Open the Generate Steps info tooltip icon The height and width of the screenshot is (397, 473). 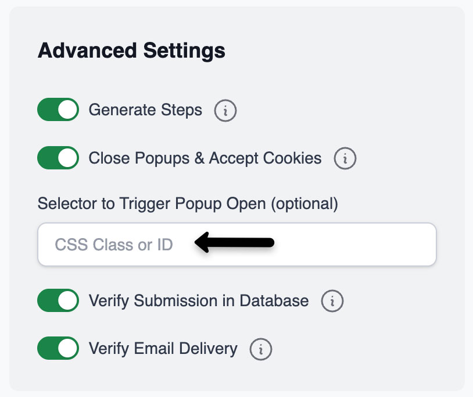point(225,111)
